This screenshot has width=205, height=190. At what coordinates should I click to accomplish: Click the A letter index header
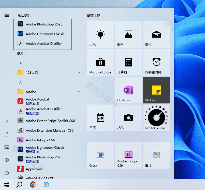20,83
